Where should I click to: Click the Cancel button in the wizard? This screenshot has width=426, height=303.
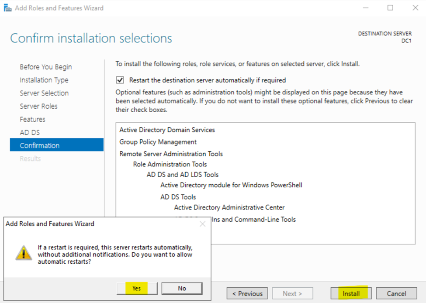(396, 293)
